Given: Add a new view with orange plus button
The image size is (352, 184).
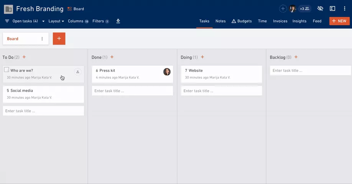Looking at the screenshot, I should click(x=59, y=39).
